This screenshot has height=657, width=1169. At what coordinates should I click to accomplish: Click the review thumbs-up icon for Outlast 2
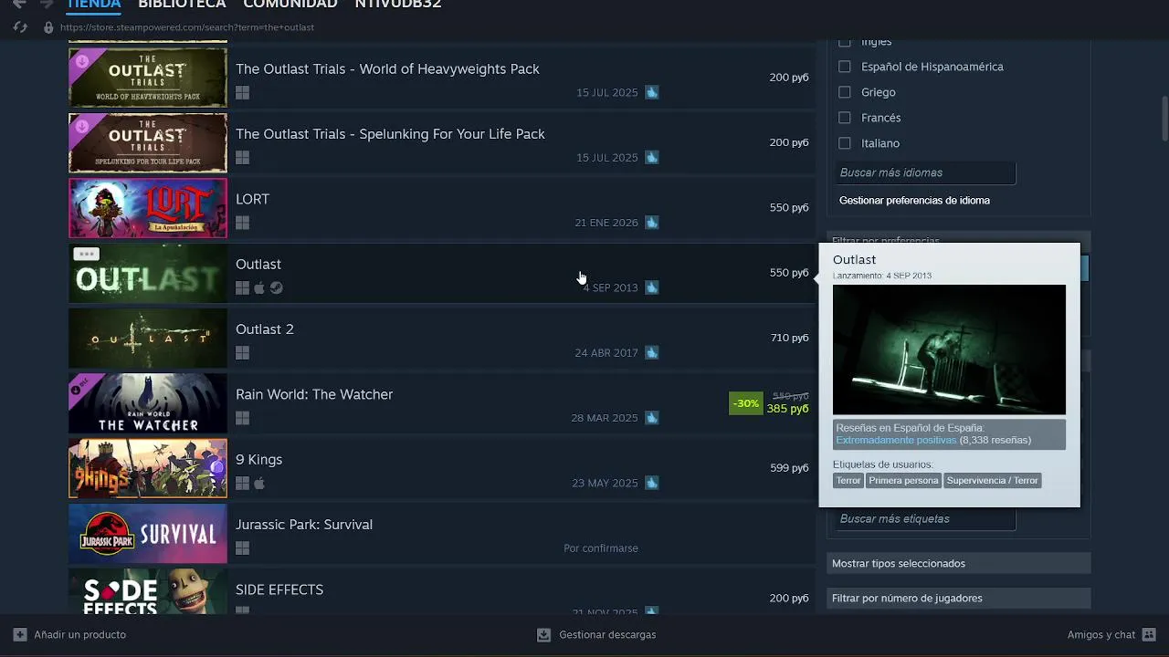pos(652,352)
